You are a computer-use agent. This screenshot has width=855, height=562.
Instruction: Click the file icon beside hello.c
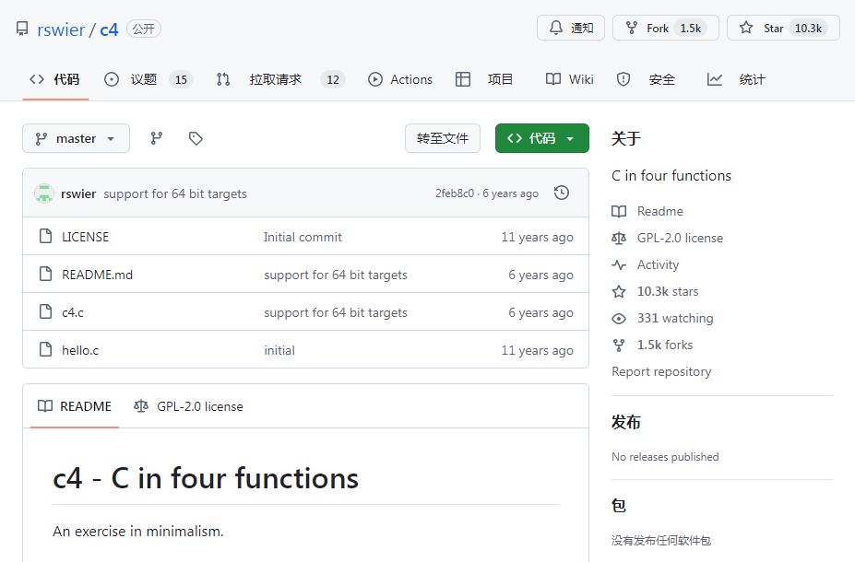click(x=46, y=349)
